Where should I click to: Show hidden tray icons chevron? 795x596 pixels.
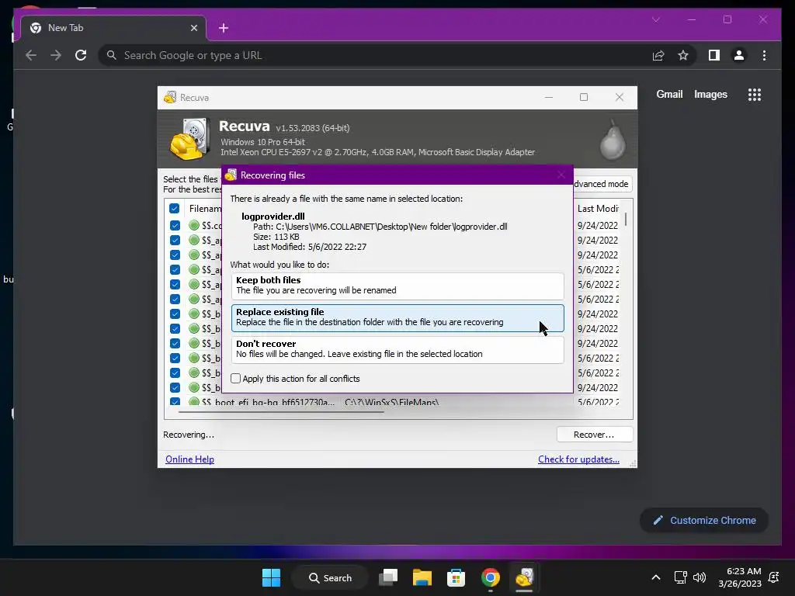(x=655, y=577)
